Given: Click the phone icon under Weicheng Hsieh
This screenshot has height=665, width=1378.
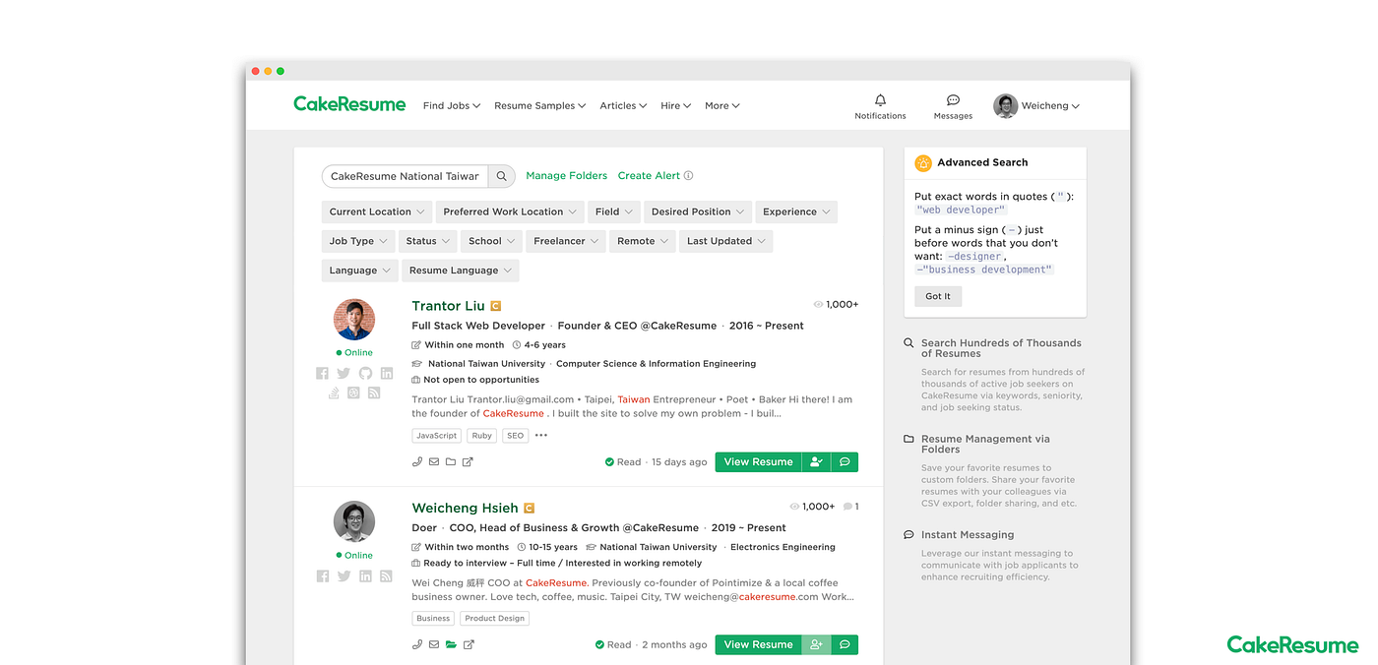Looking at the screenshot, I should coord(417,645).
